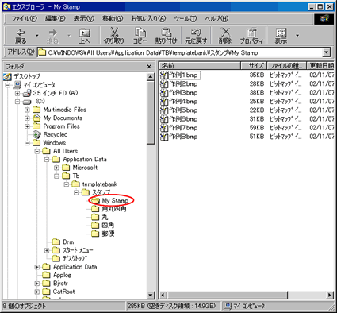
Task: Select the templatebank folder
Action: (x=100, y=184)
